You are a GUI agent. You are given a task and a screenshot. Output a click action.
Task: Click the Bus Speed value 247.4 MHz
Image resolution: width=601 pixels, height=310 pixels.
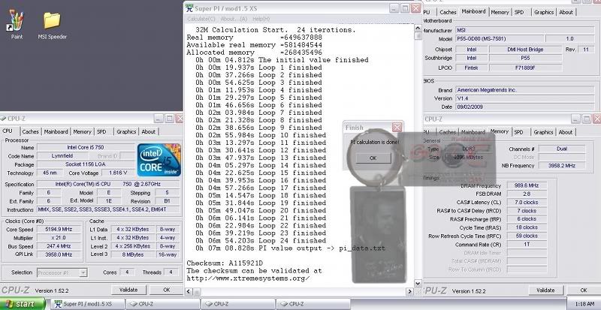59,246
